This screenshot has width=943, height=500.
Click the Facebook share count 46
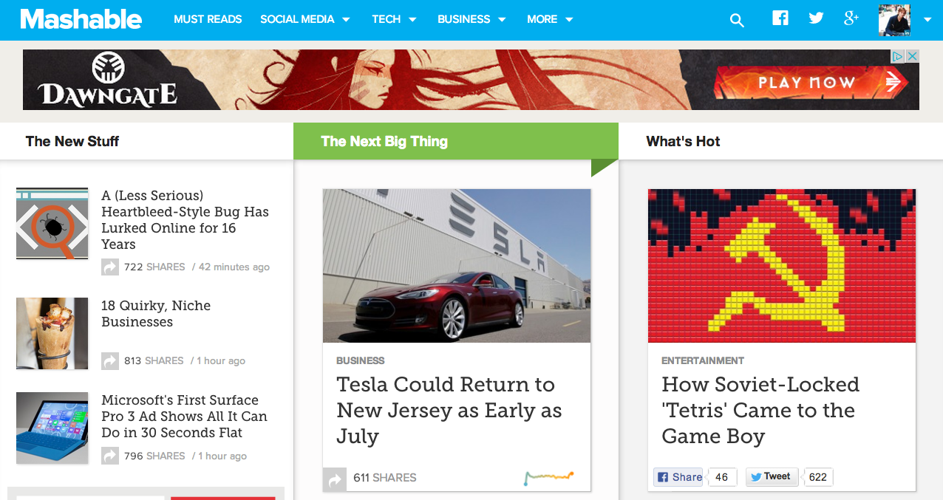(x=721, y=477)
